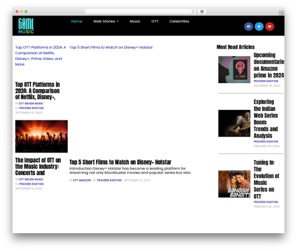Click the 'Most Read Articles' heading
This screenshot has width=297, height=251.
coord(235,47)
